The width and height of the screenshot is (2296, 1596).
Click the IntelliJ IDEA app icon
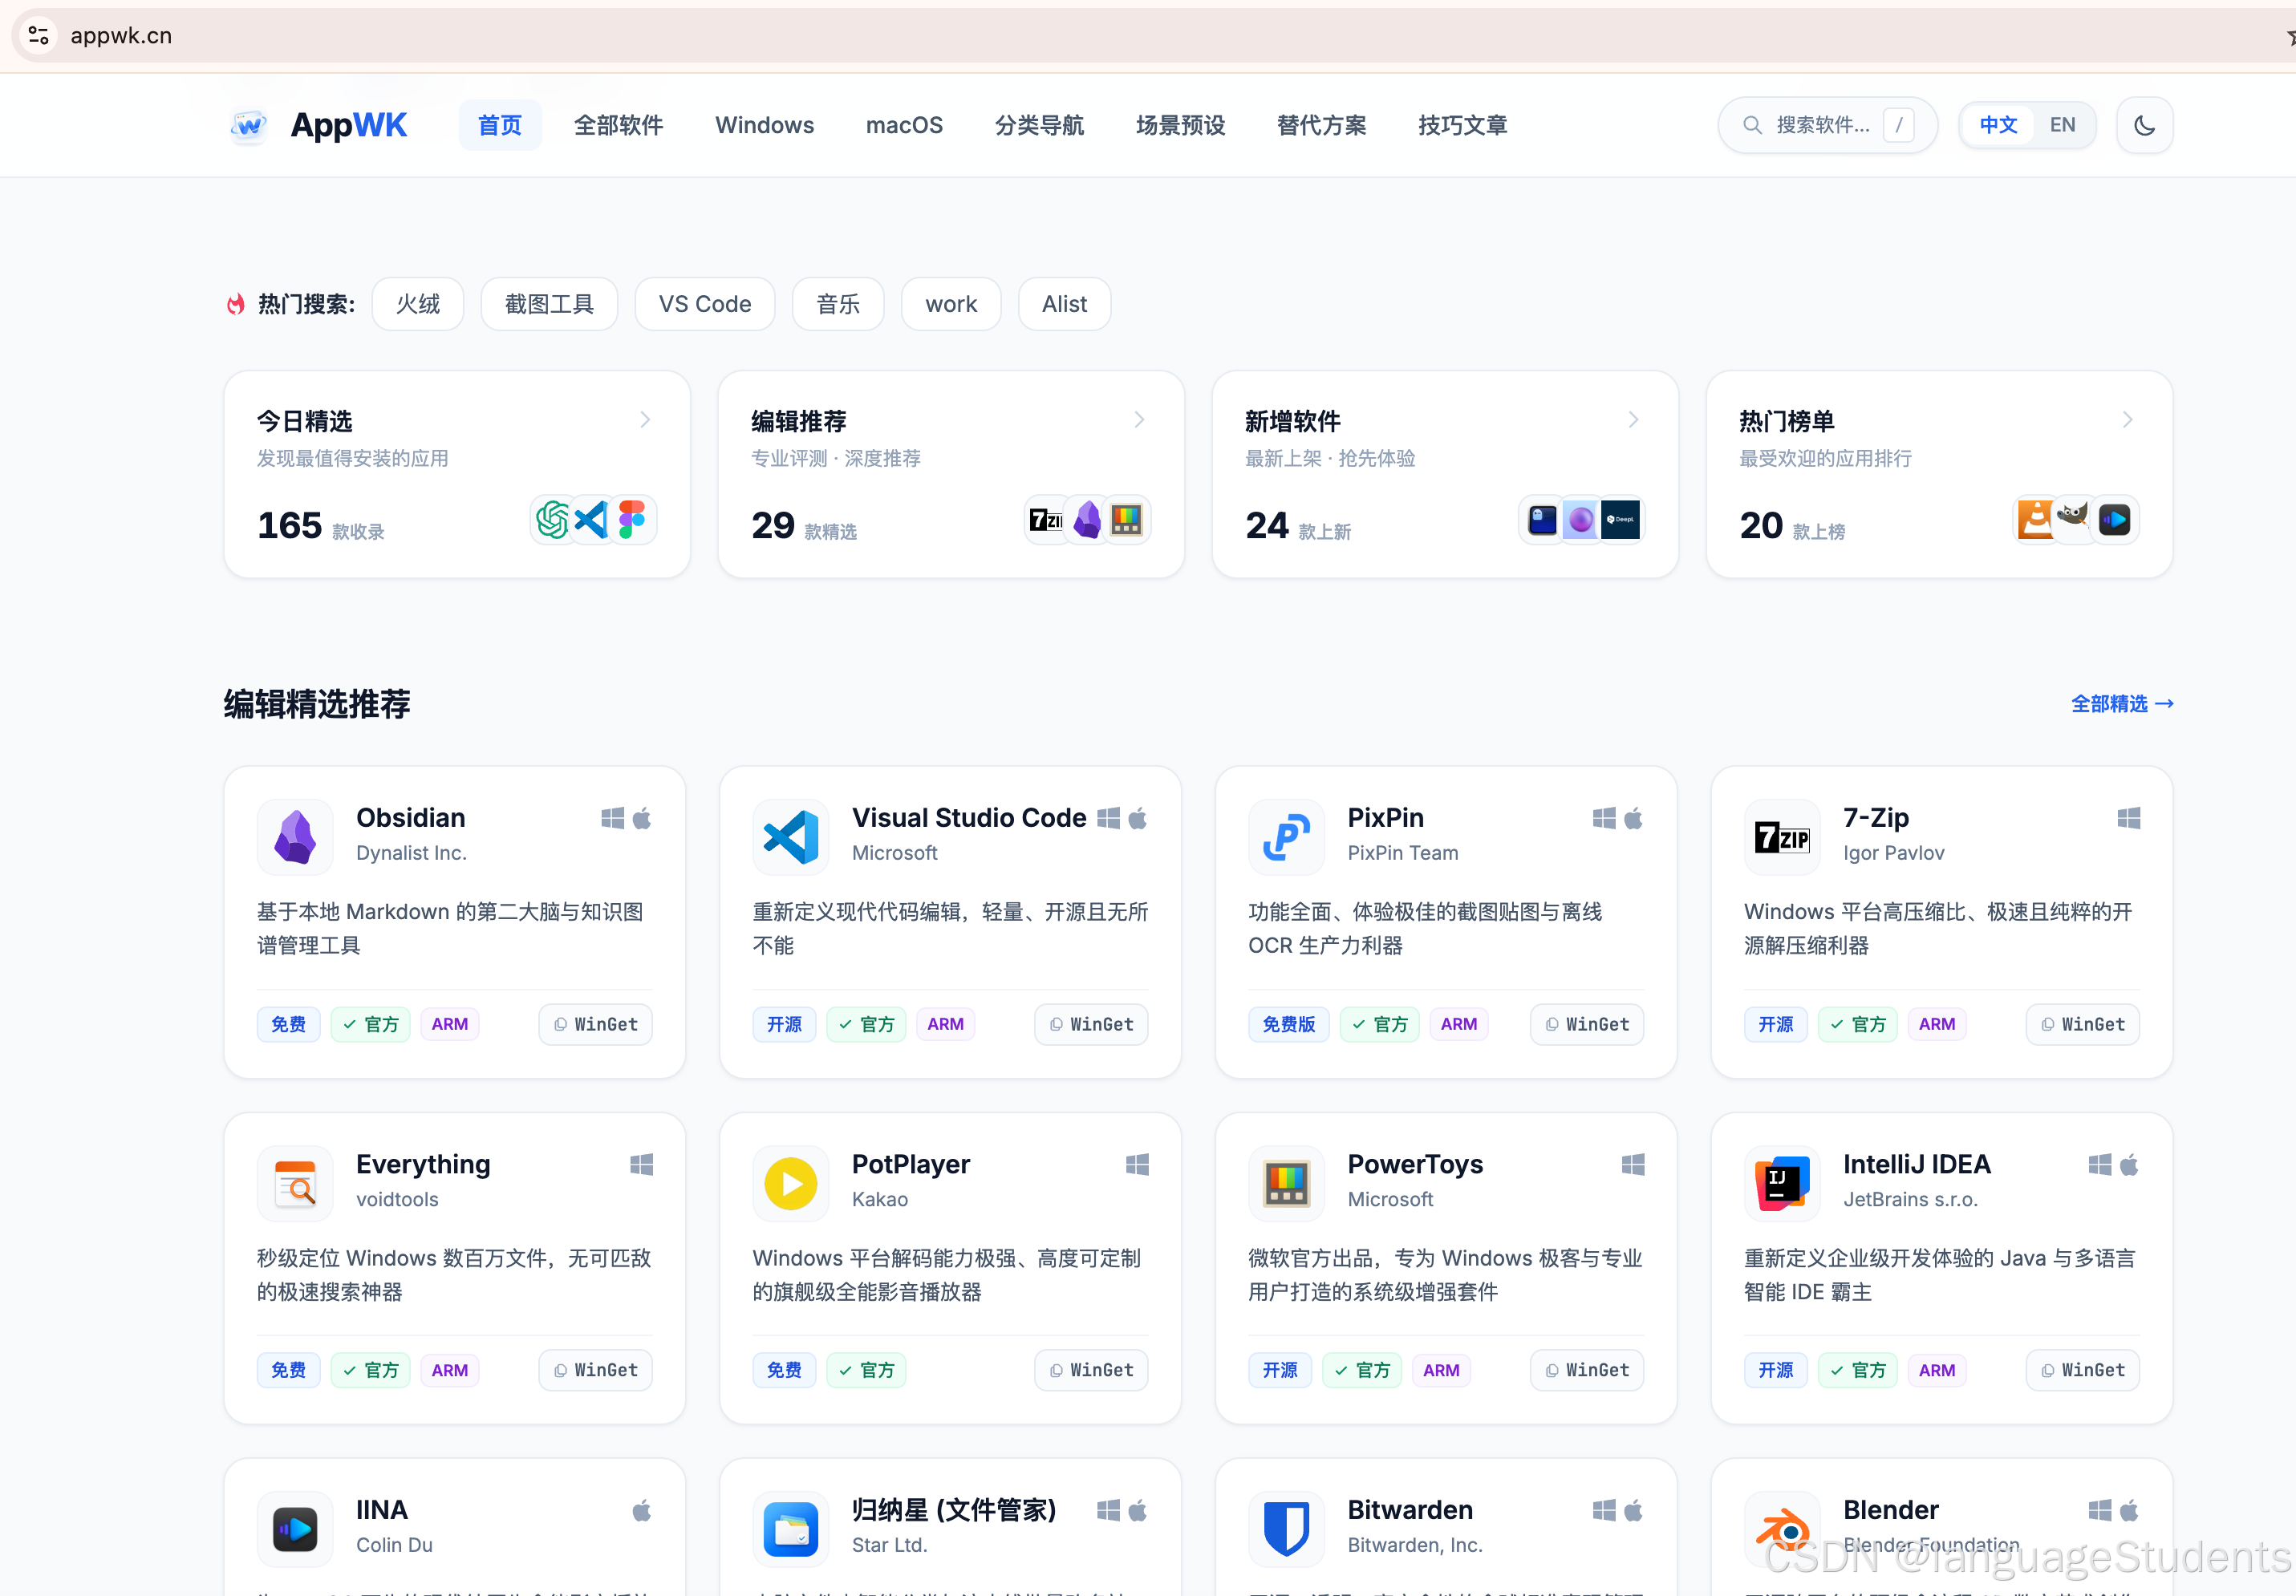point(1782,1183)
